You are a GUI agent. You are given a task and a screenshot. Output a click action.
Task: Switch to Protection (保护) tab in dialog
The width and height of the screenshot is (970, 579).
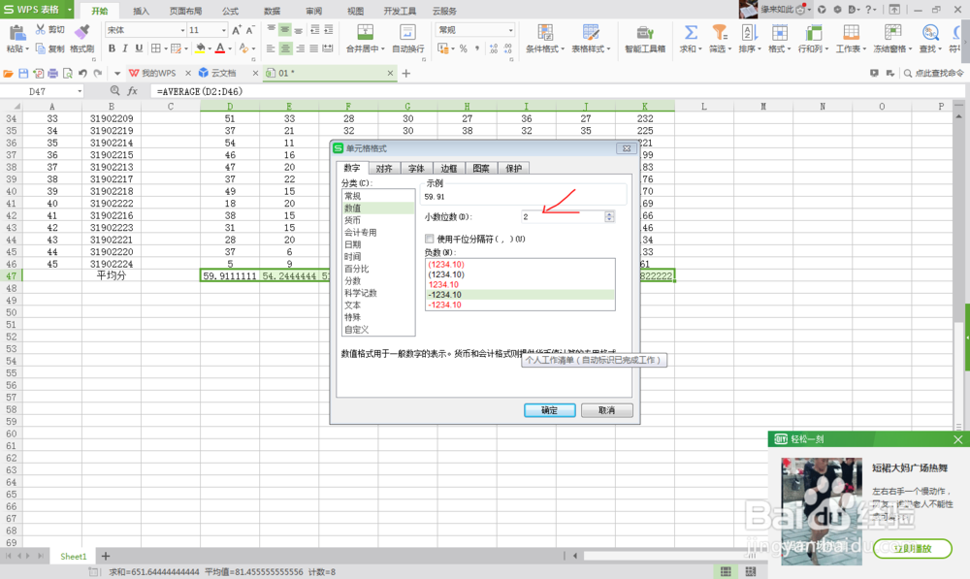pyautogui.click(x=513, y=168)
